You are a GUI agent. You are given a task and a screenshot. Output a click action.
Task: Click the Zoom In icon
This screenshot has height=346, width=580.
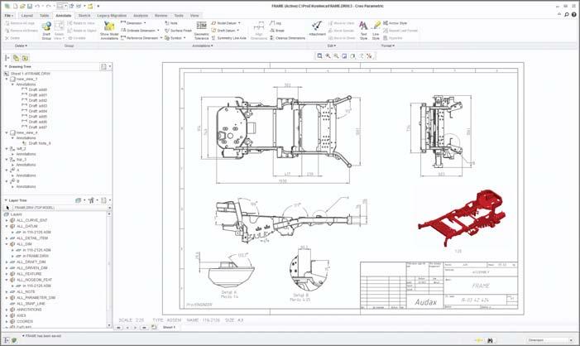coord(328,56)
